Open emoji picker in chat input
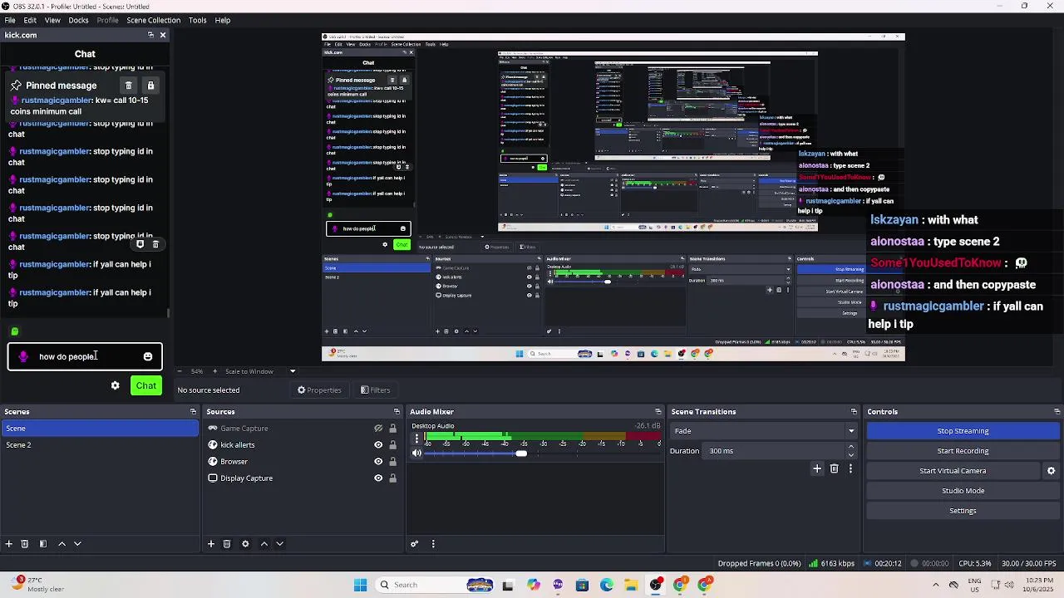 coord(148,357)
